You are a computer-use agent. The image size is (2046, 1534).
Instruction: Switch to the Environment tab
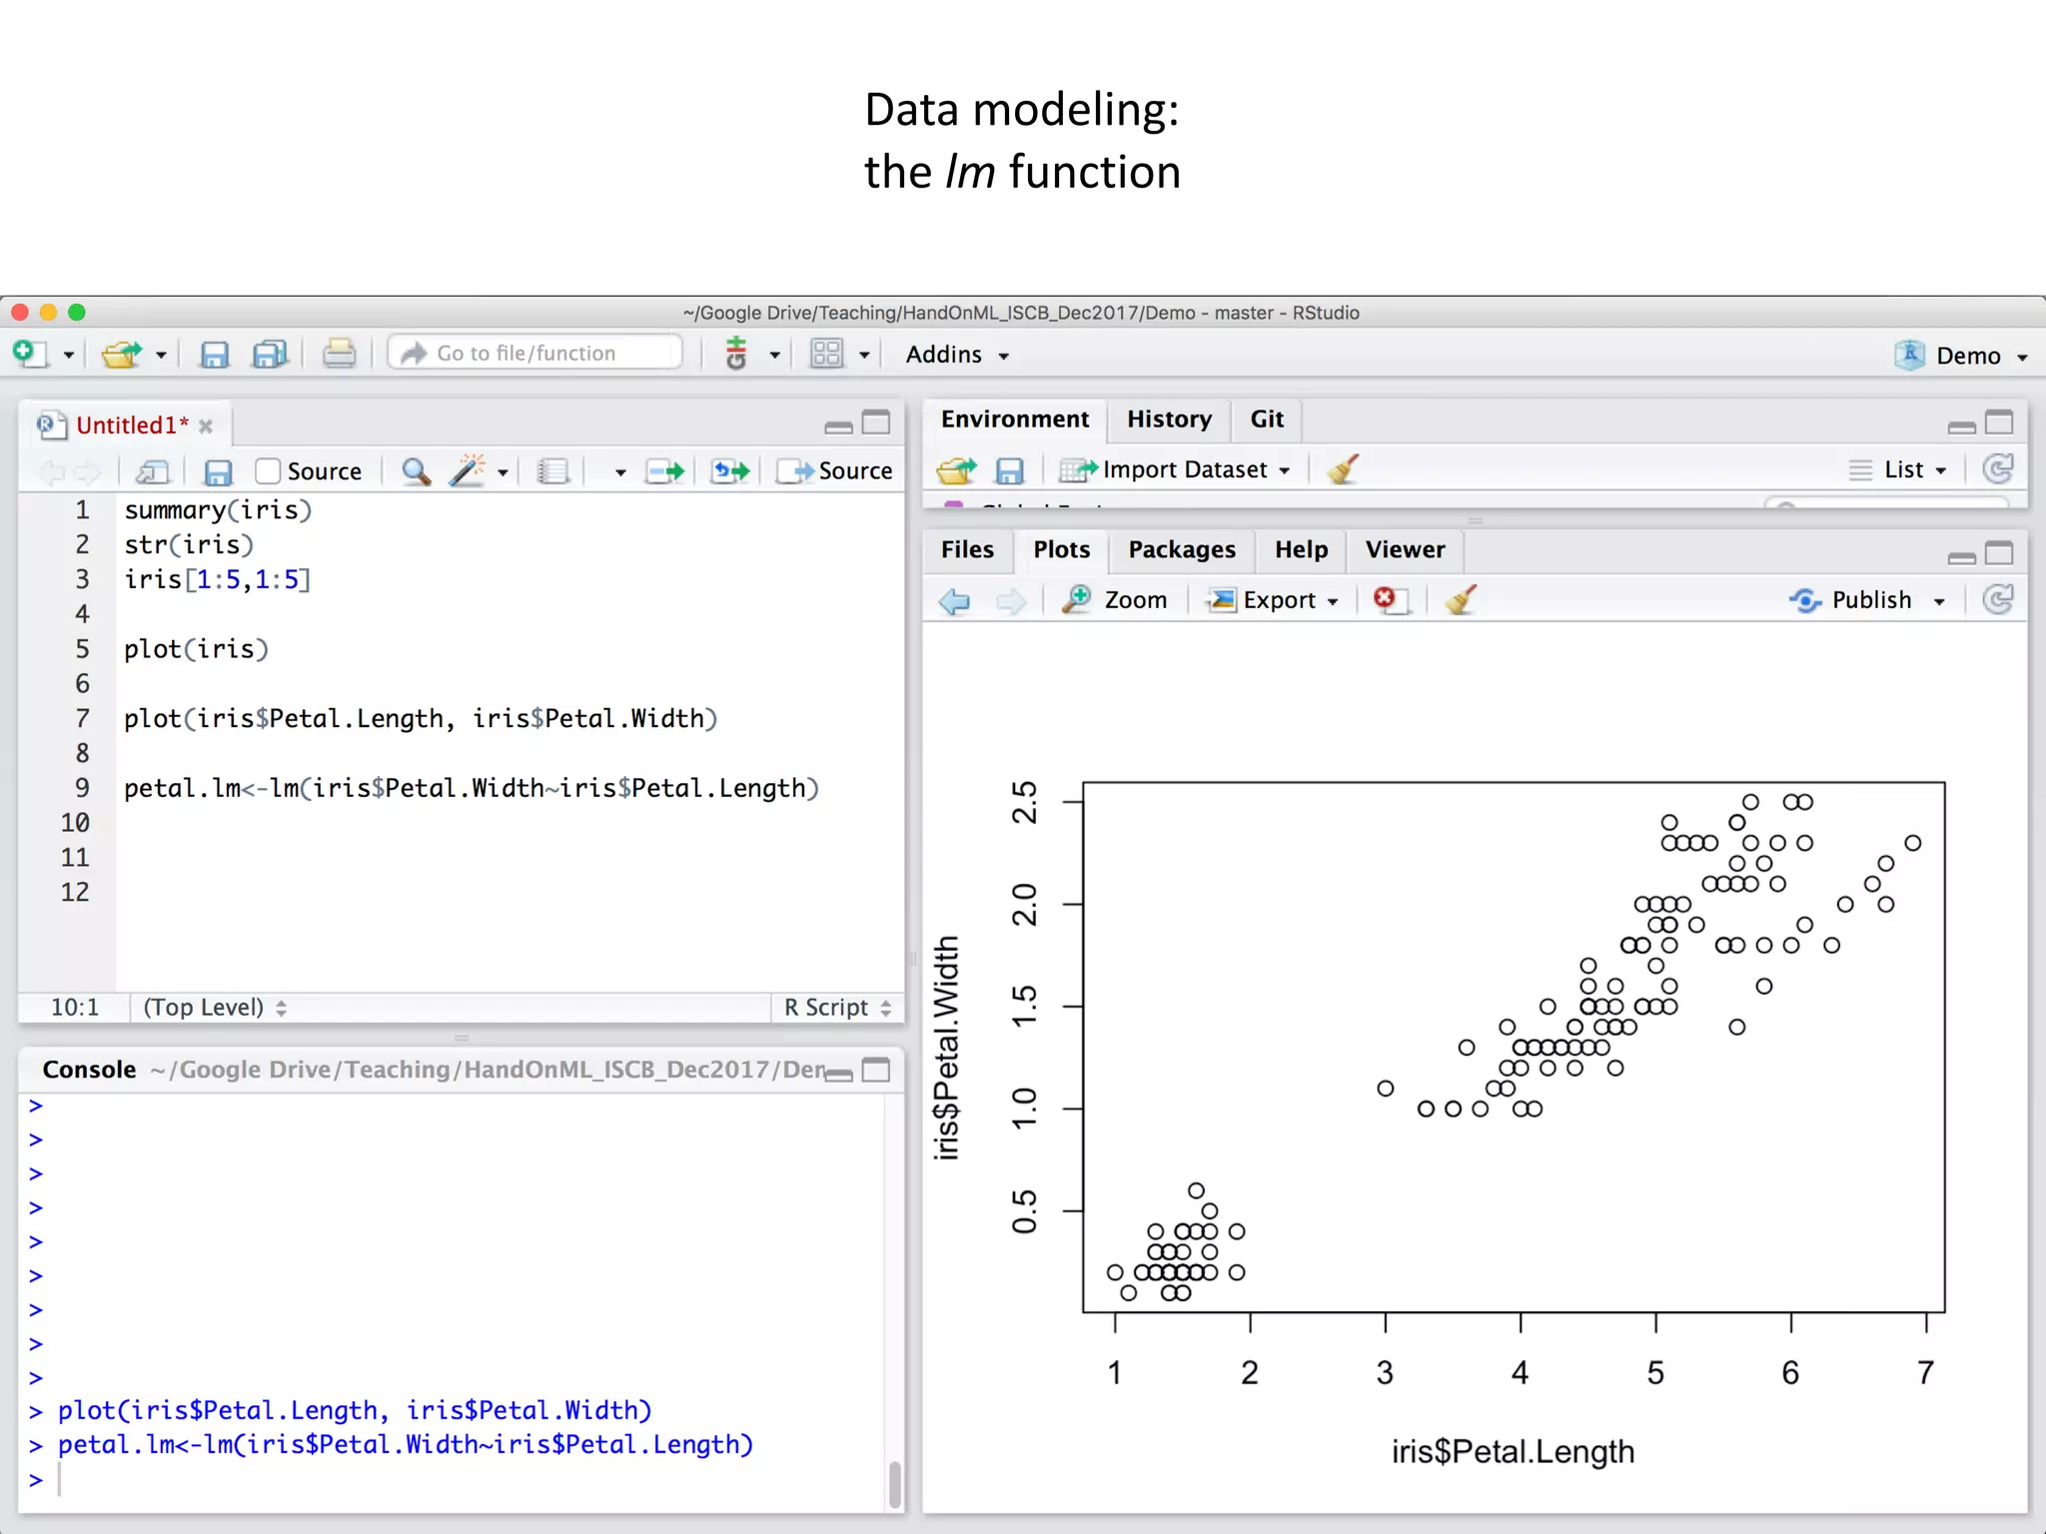(1015, 419)
